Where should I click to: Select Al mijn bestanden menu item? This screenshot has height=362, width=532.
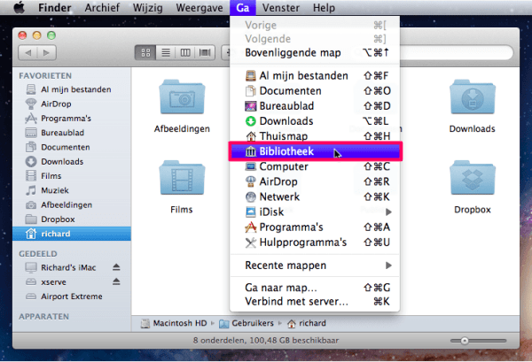pos(315,75)
